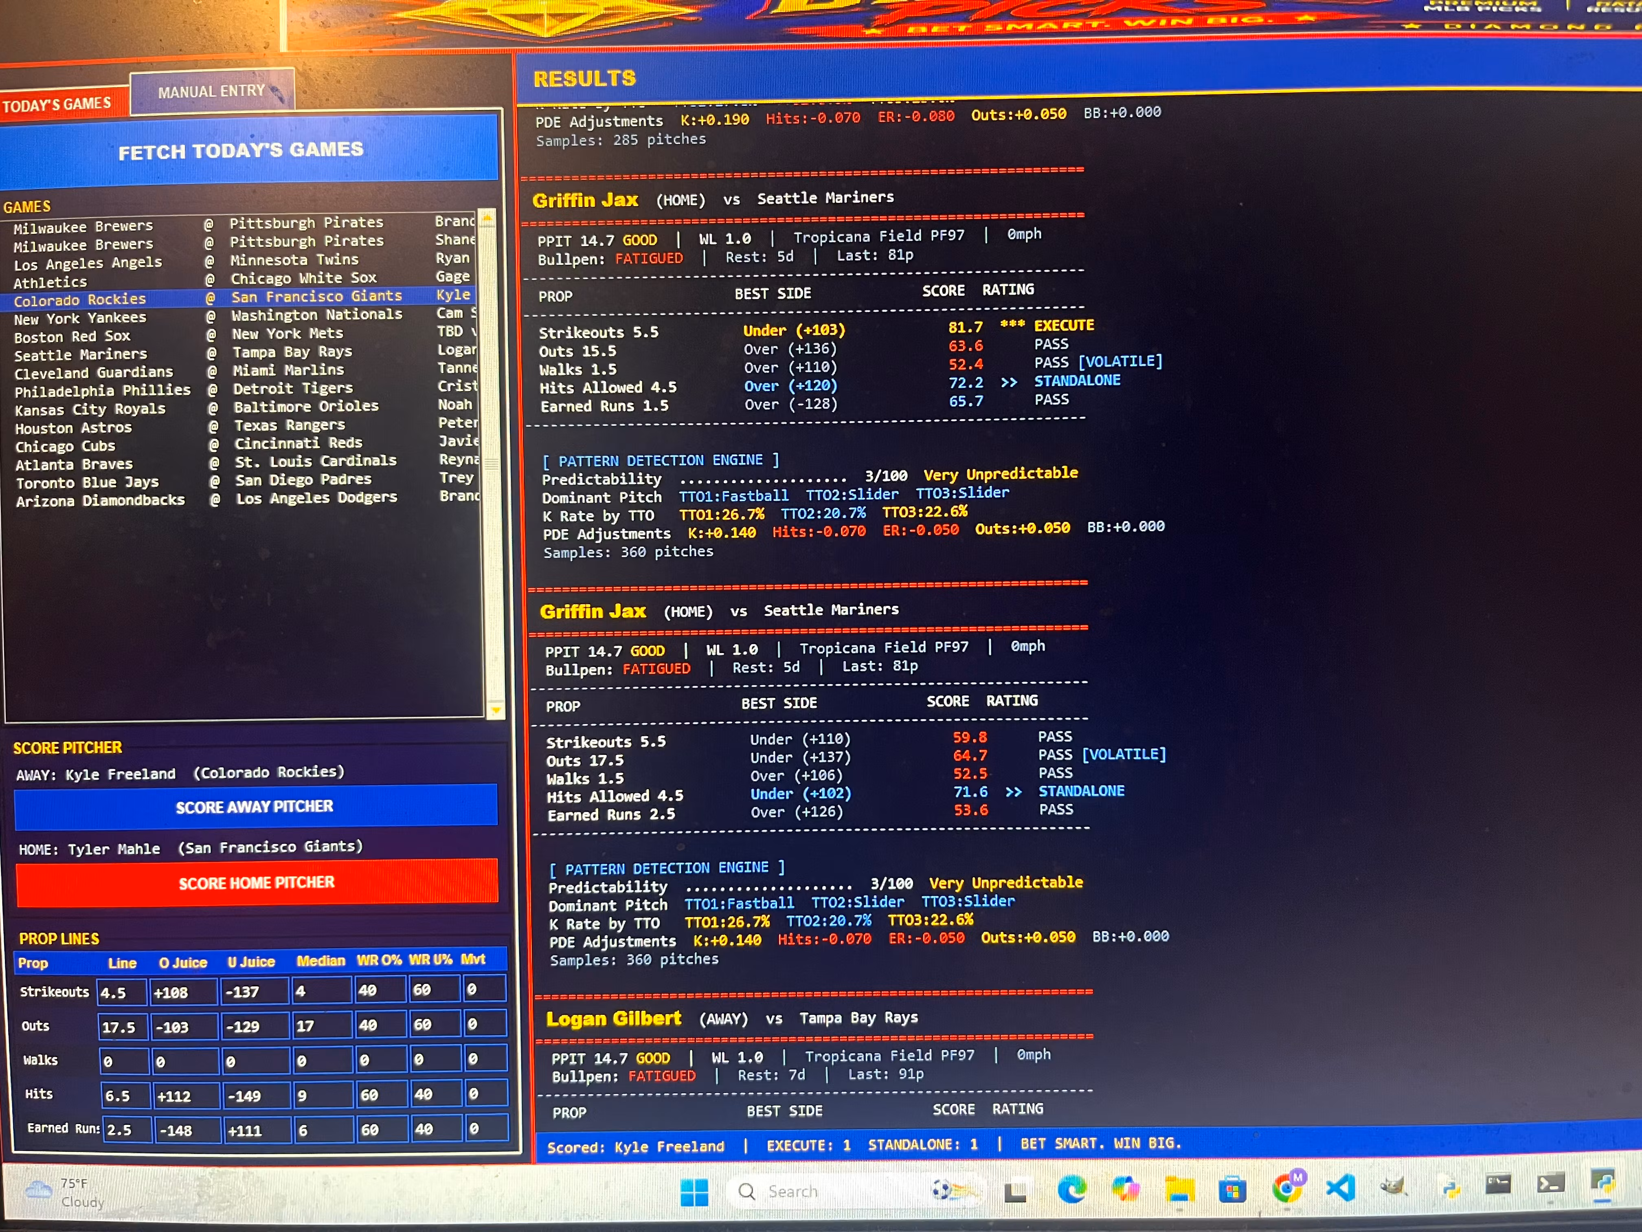Click the Hits Line field showing 6.5
Image resolution: width=1642 pixels, height=1232 pixels.
click(x=125, y=1096)
